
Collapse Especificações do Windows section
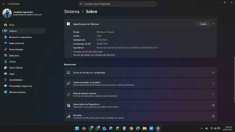(213, 24)
